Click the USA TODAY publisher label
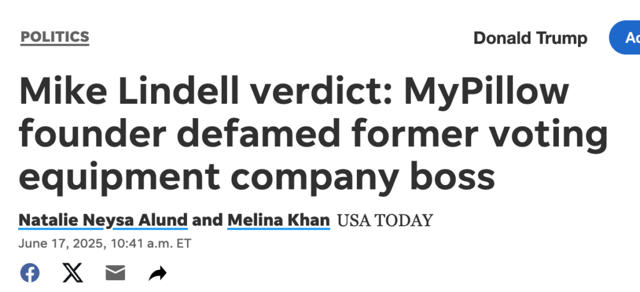This screenshot has width=640, height=292. 384,221
